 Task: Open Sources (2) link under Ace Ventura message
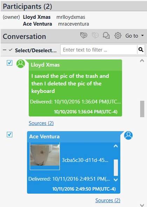(108, 200)
